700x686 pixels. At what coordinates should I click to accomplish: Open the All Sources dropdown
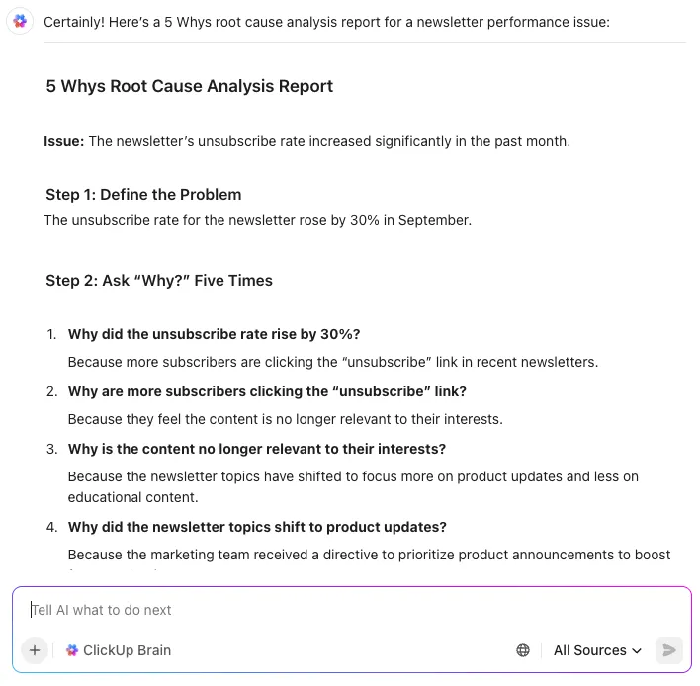tap(597, 650)
